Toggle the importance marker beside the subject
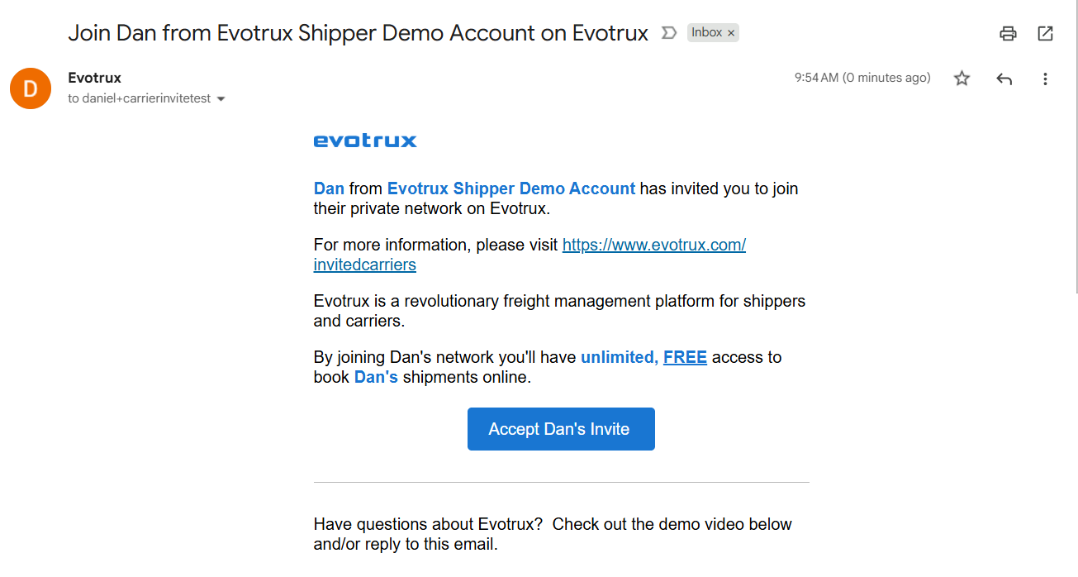This screenshot has height=577, width=1078. (x=669, y=33)
